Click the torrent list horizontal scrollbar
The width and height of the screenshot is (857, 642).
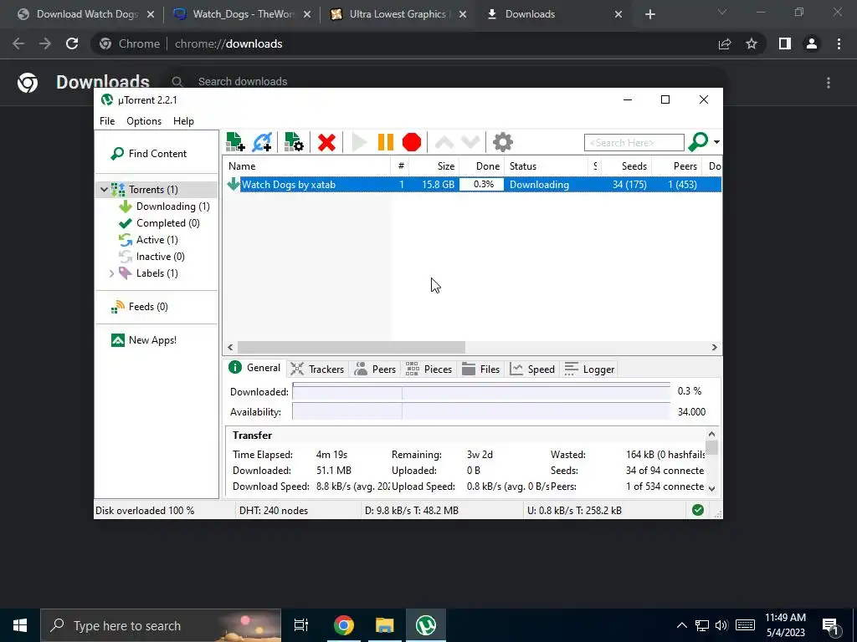pyautogui.click(x=351, y=347)
